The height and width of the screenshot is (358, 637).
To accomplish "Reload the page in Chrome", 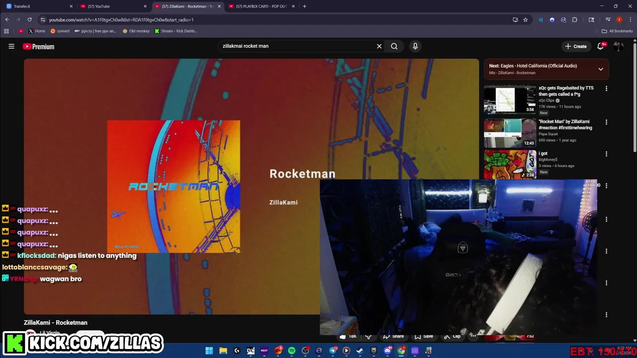I will tap(29, 20).
